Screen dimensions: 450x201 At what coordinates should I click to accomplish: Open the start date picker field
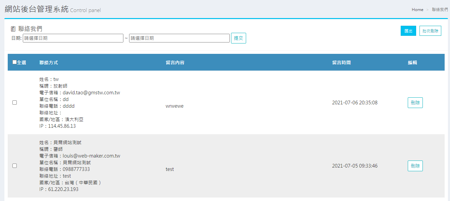coord(73,38)
